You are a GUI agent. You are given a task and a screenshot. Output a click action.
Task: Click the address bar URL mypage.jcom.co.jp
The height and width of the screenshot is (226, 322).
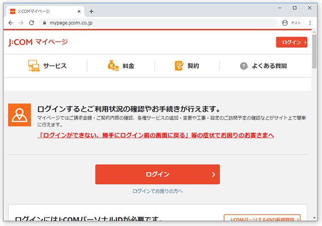[x=71, y=23]
